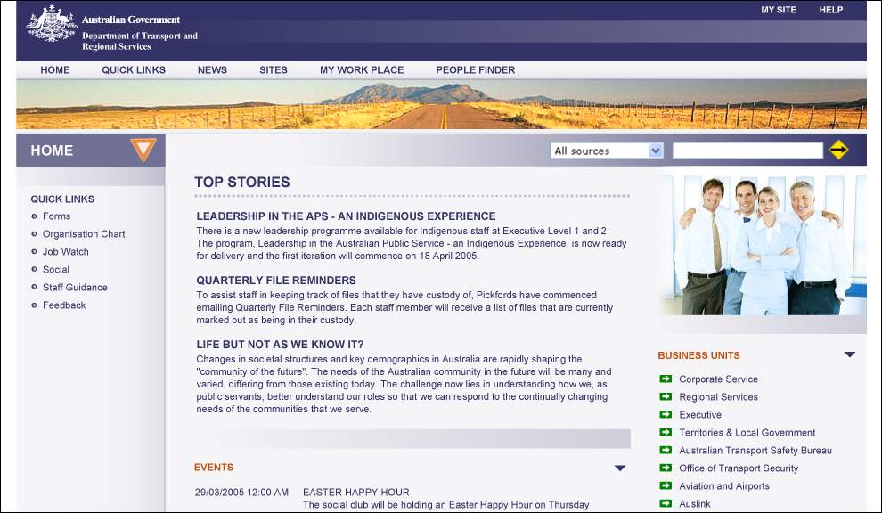This screenshot has width=882, height=513.
Task: Click green arrow beside Australian Transport Safety Bureau
Action: pos(666,450)
